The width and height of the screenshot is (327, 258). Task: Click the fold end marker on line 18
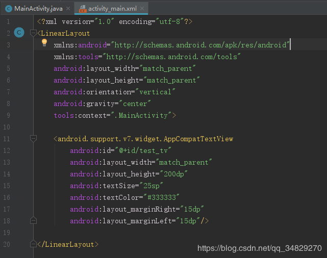33,220
